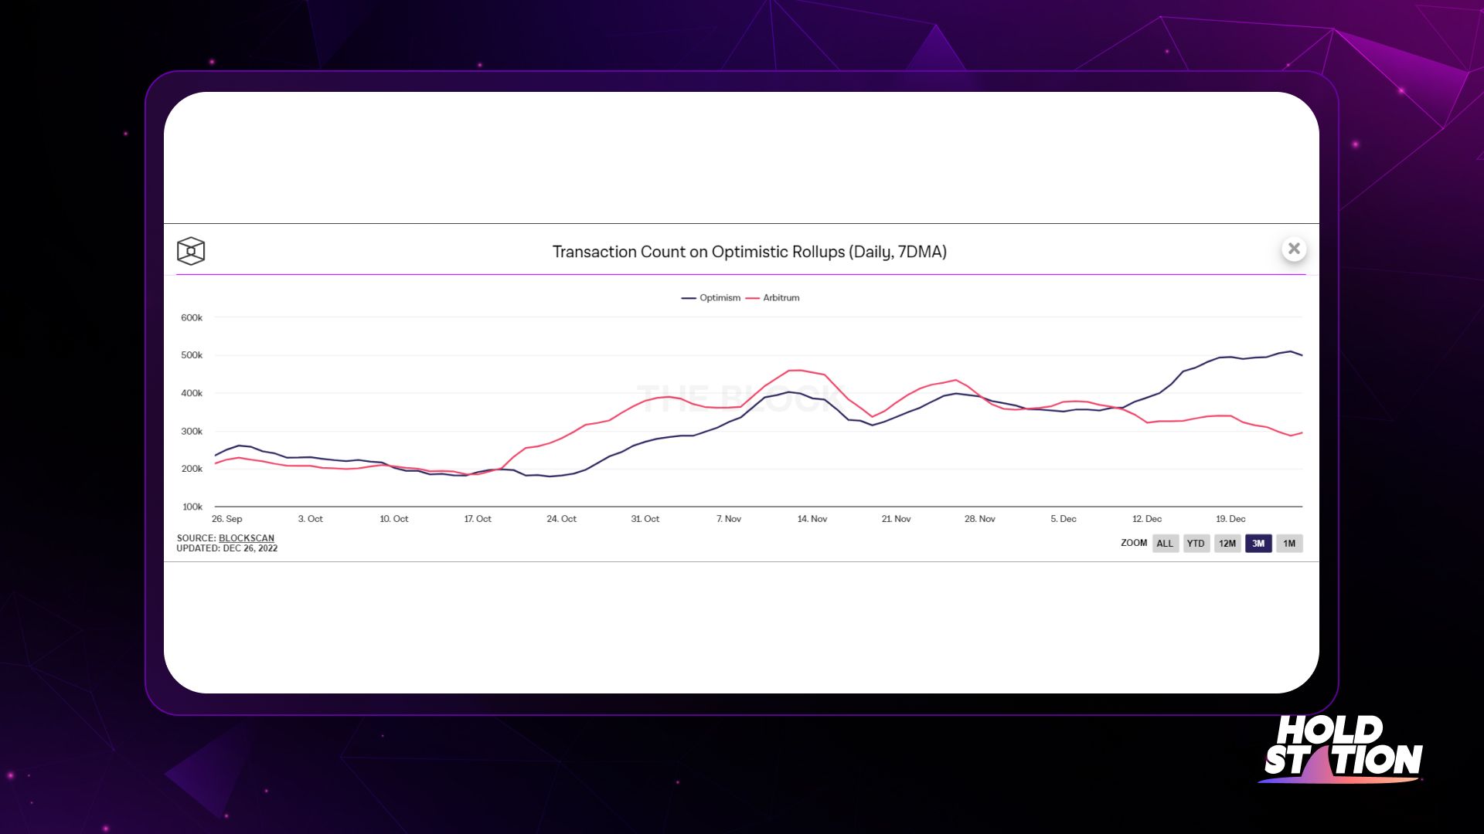Screen dimensions: 1484x834
Task: Toggle the Optimism series in legend
Action: 711,298
